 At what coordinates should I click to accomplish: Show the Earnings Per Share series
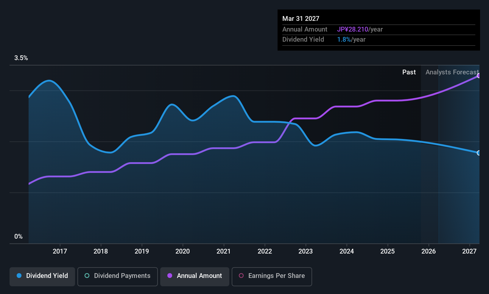pos(272,276)
